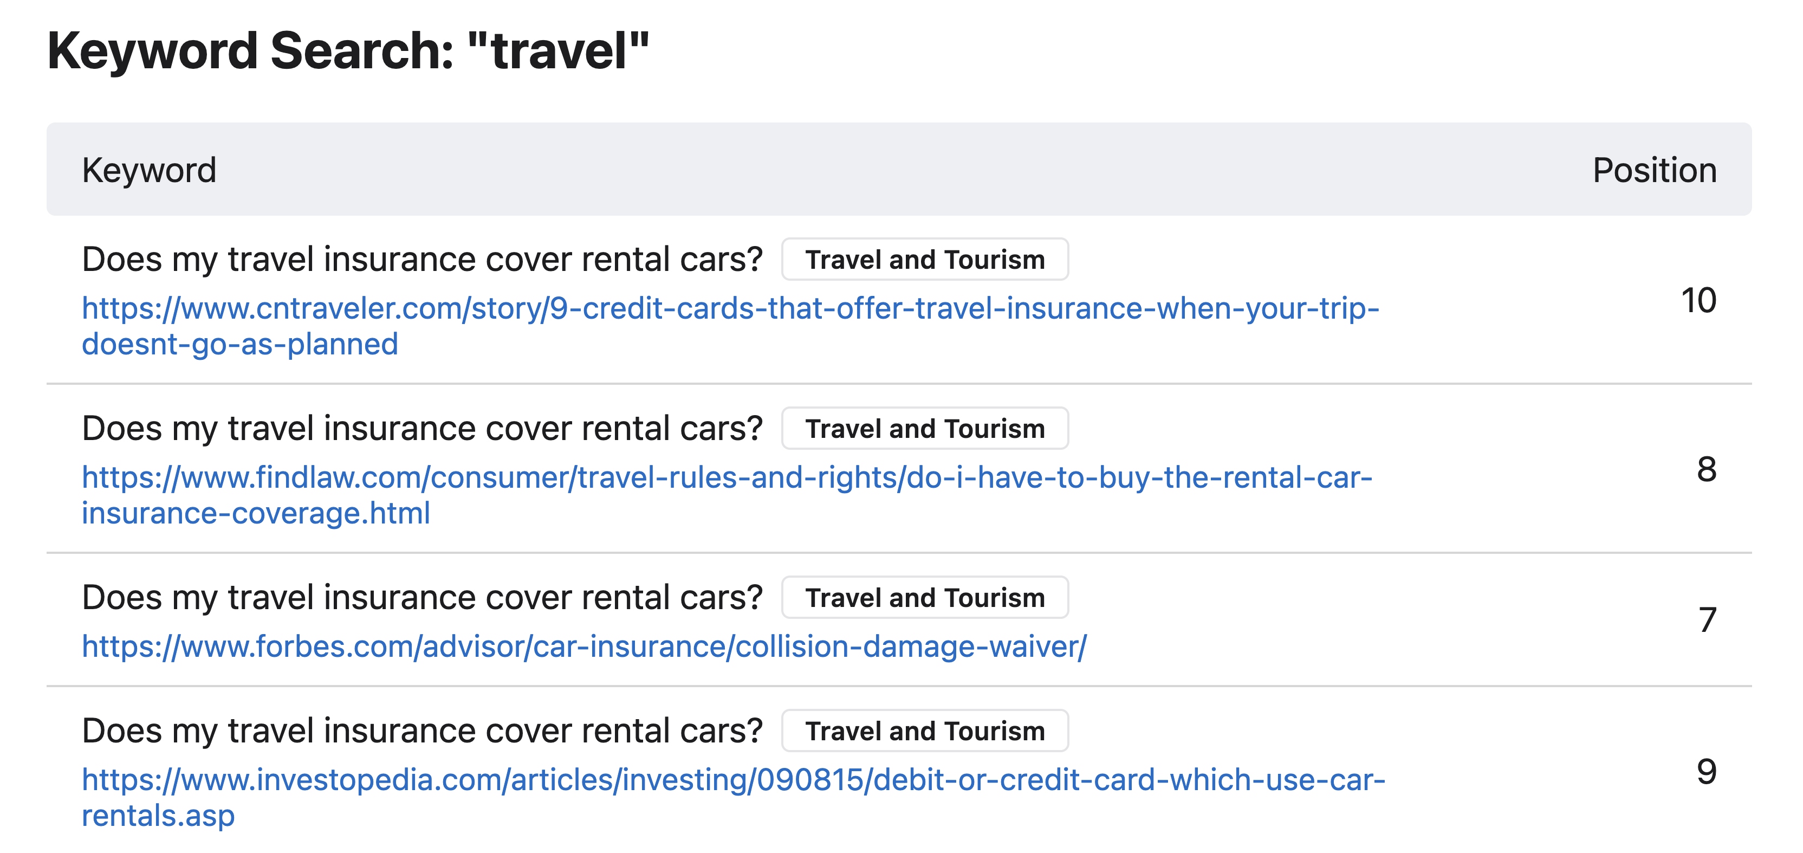1803x853 pixels.
Task: Click position value 7
Action: pos(1708,621)
